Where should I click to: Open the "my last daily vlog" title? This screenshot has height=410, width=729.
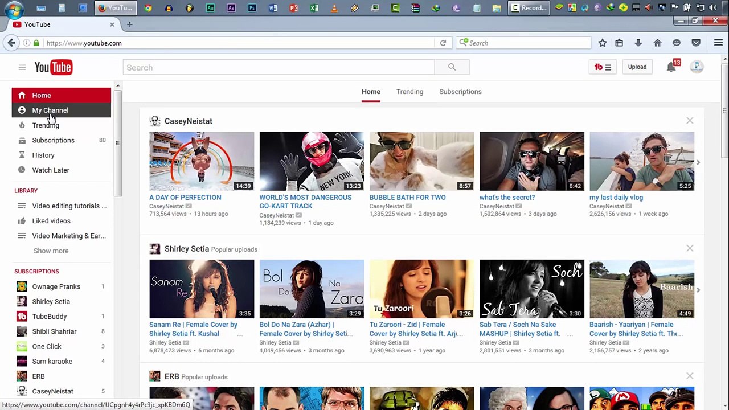click(616, 198)
